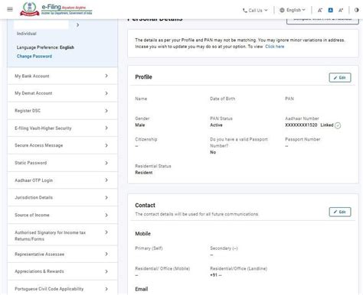
Task: Click Edit button in Profile section
Action: (340, 78)
